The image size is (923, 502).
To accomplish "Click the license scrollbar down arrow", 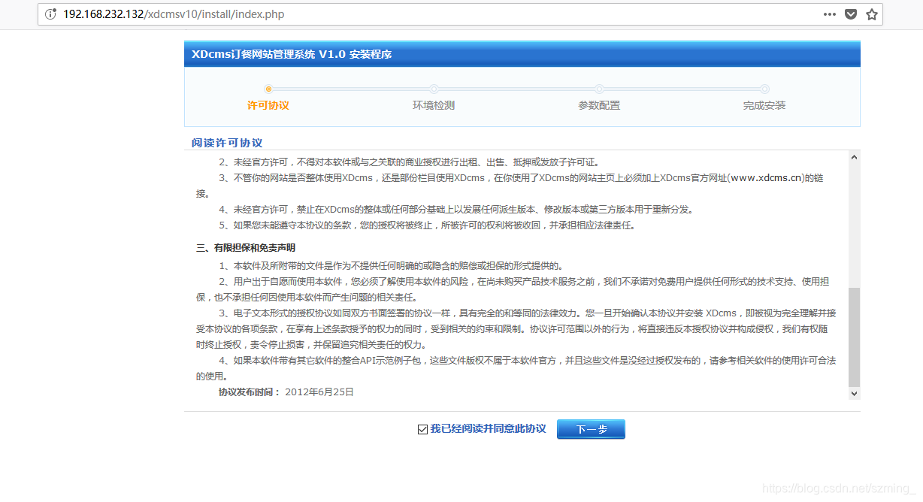I will tap(854, 393).
